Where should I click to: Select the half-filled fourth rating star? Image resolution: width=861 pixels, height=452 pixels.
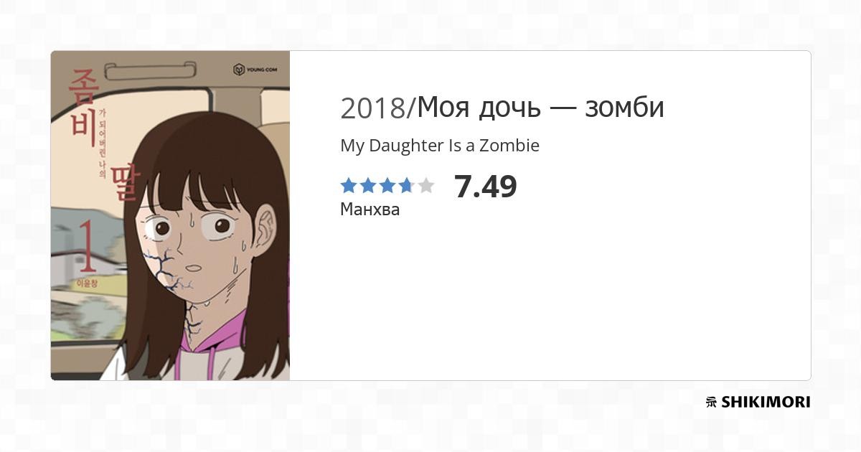407,186
